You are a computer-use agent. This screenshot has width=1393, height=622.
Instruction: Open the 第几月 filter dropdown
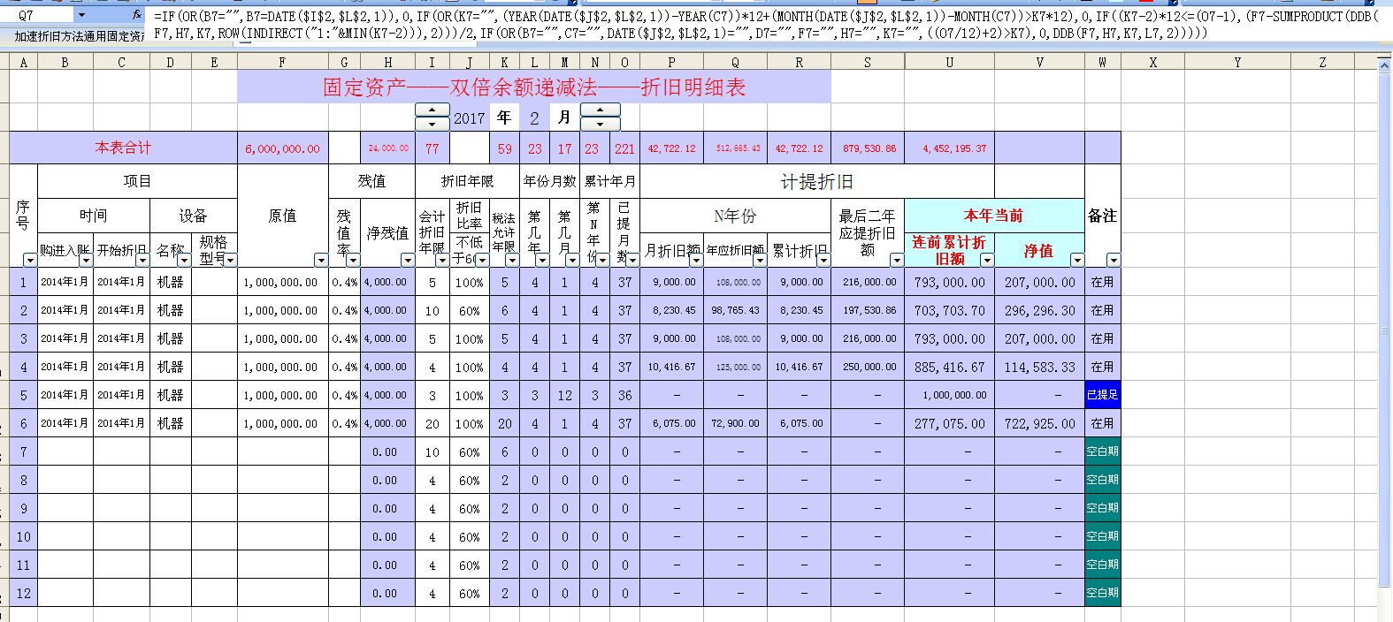click(572, 260)
